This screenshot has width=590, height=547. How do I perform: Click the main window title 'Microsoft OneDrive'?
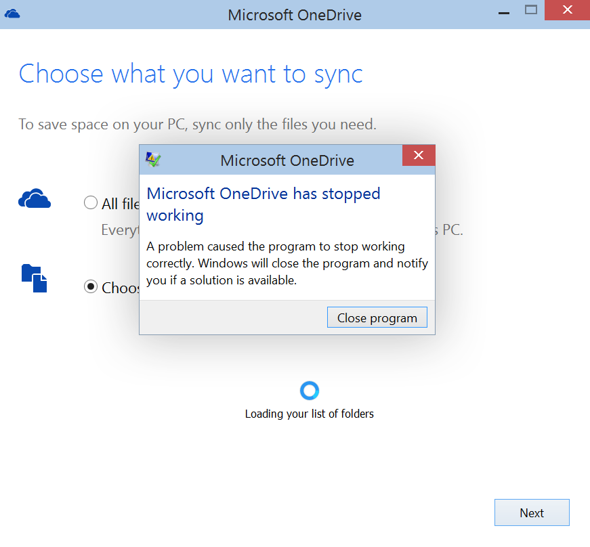(295, 15)
